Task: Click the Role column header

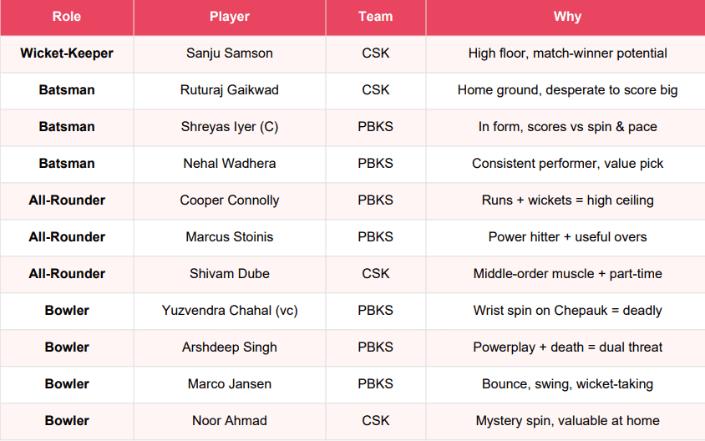Action: coord(67,17)
